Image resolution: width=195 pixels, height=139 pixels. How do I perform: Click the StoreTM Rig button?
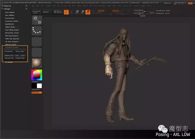[9, 58]
